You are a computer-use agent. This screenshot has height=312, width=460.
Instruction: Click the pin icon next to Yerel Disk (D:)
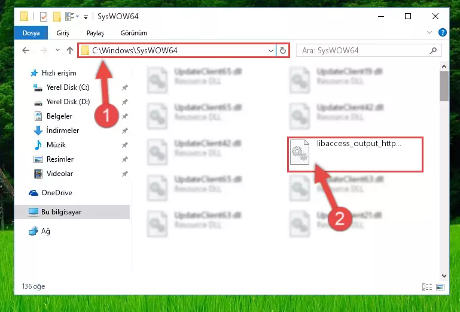coord(124,102)
